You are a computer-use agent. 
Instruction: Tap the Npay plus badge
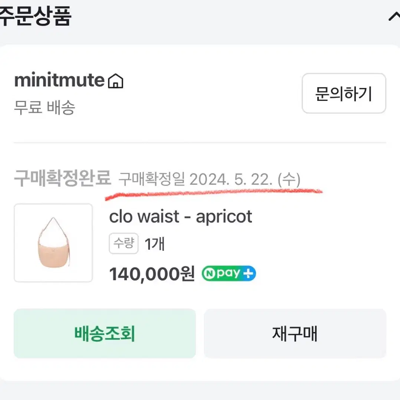tap(229, 273)
